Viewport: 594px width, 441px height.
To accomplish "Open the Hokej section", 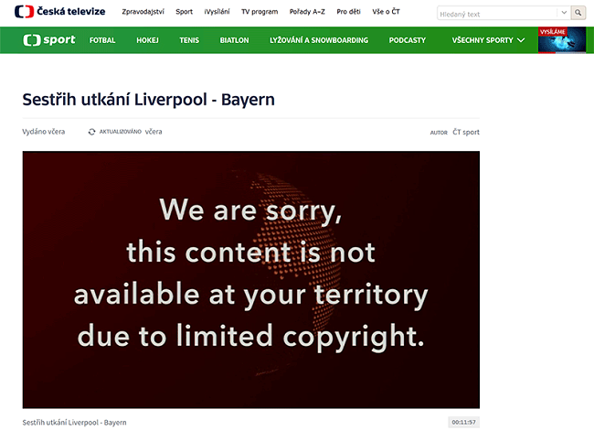I will pyautogui.click(x=147, y=40).
